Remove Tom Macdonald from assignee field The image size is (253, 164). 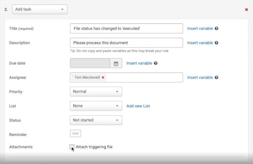pyautogui.click(x=103, y=78)
